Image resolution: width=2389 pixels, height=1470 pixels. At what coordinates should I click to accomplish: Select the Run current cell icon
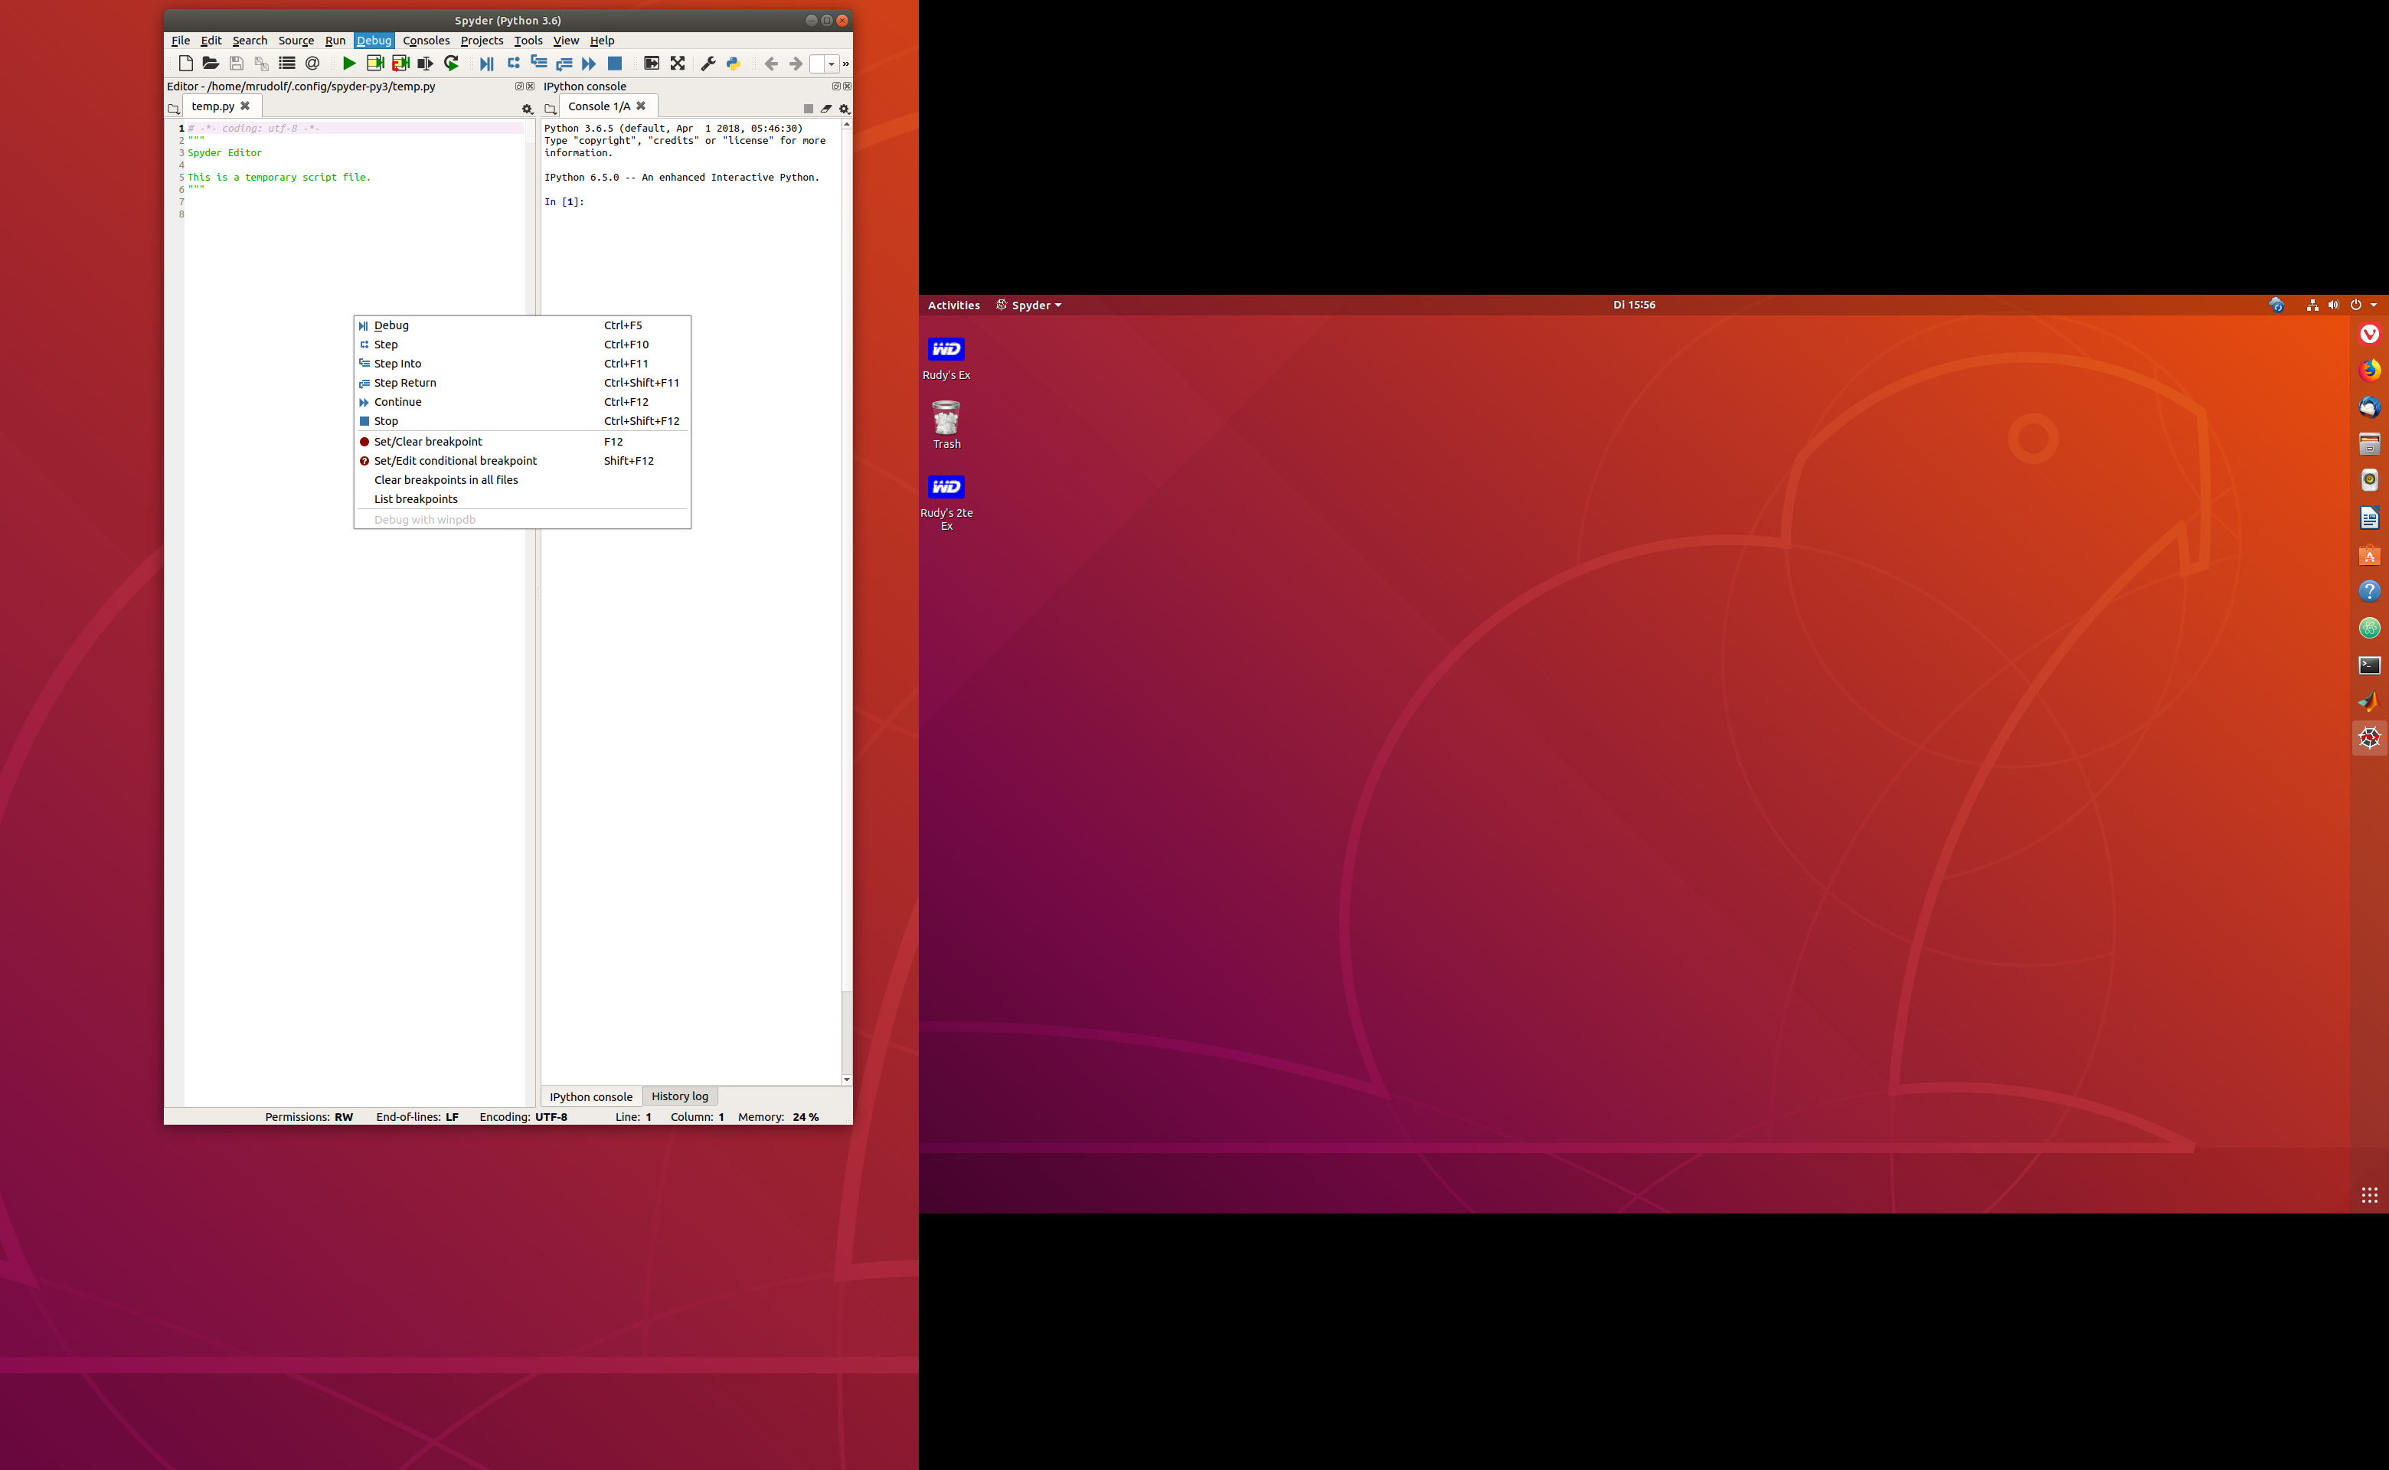click(374, 64)
